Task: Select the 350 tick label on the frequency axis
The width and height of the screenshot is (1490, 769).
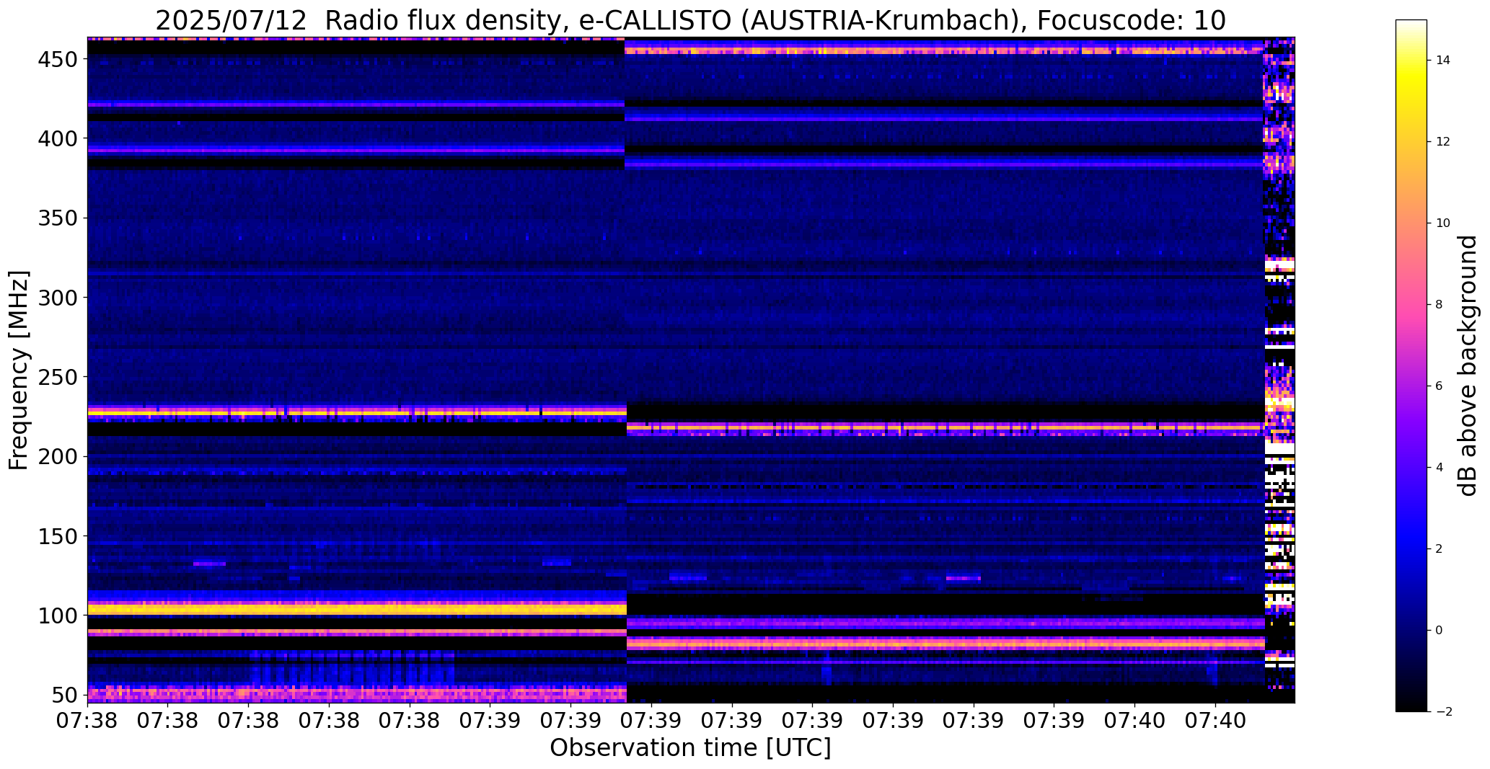Action: 58,218
